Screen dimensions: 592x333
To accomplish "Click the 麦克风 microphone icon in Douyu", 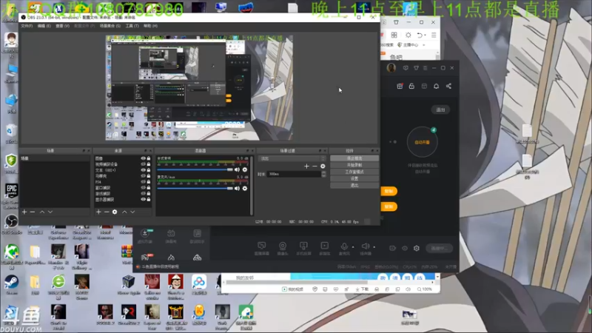I will click(344, 246).
